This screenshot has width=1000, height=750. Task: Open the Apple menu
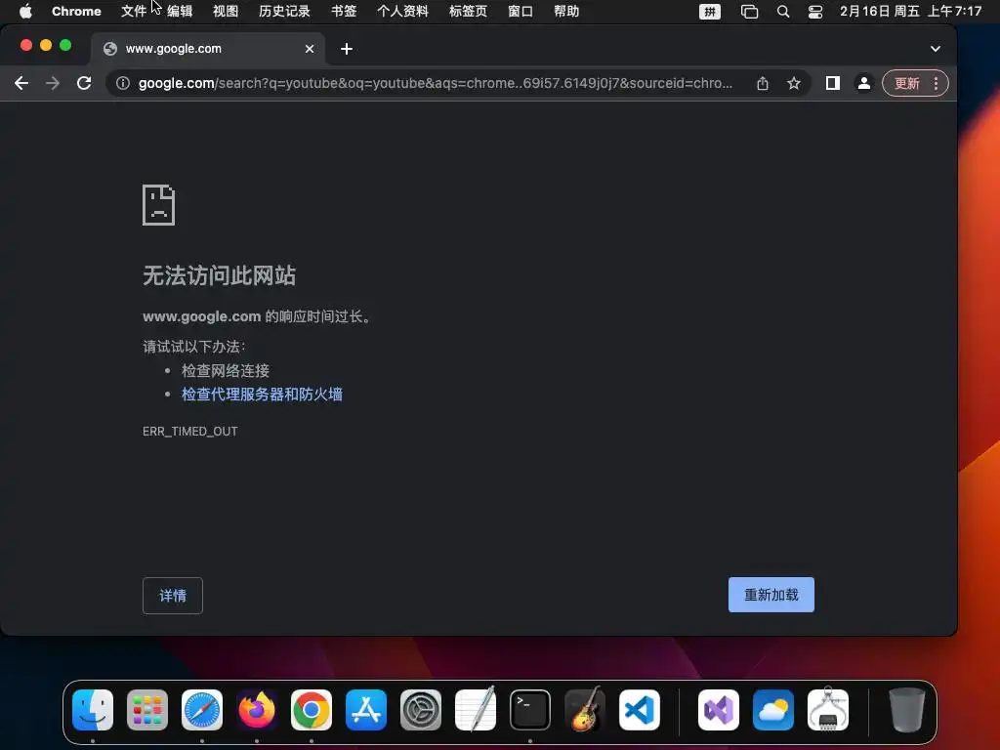pos(25,12)
